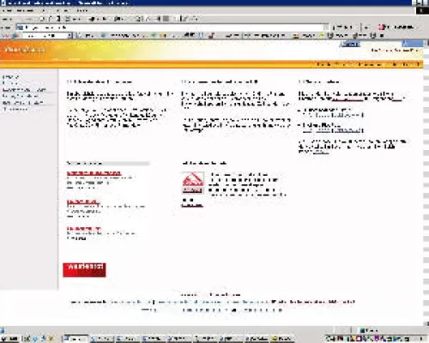Open the address bar history dropdown arrow

pyautogui.click(x=326, y=27)
